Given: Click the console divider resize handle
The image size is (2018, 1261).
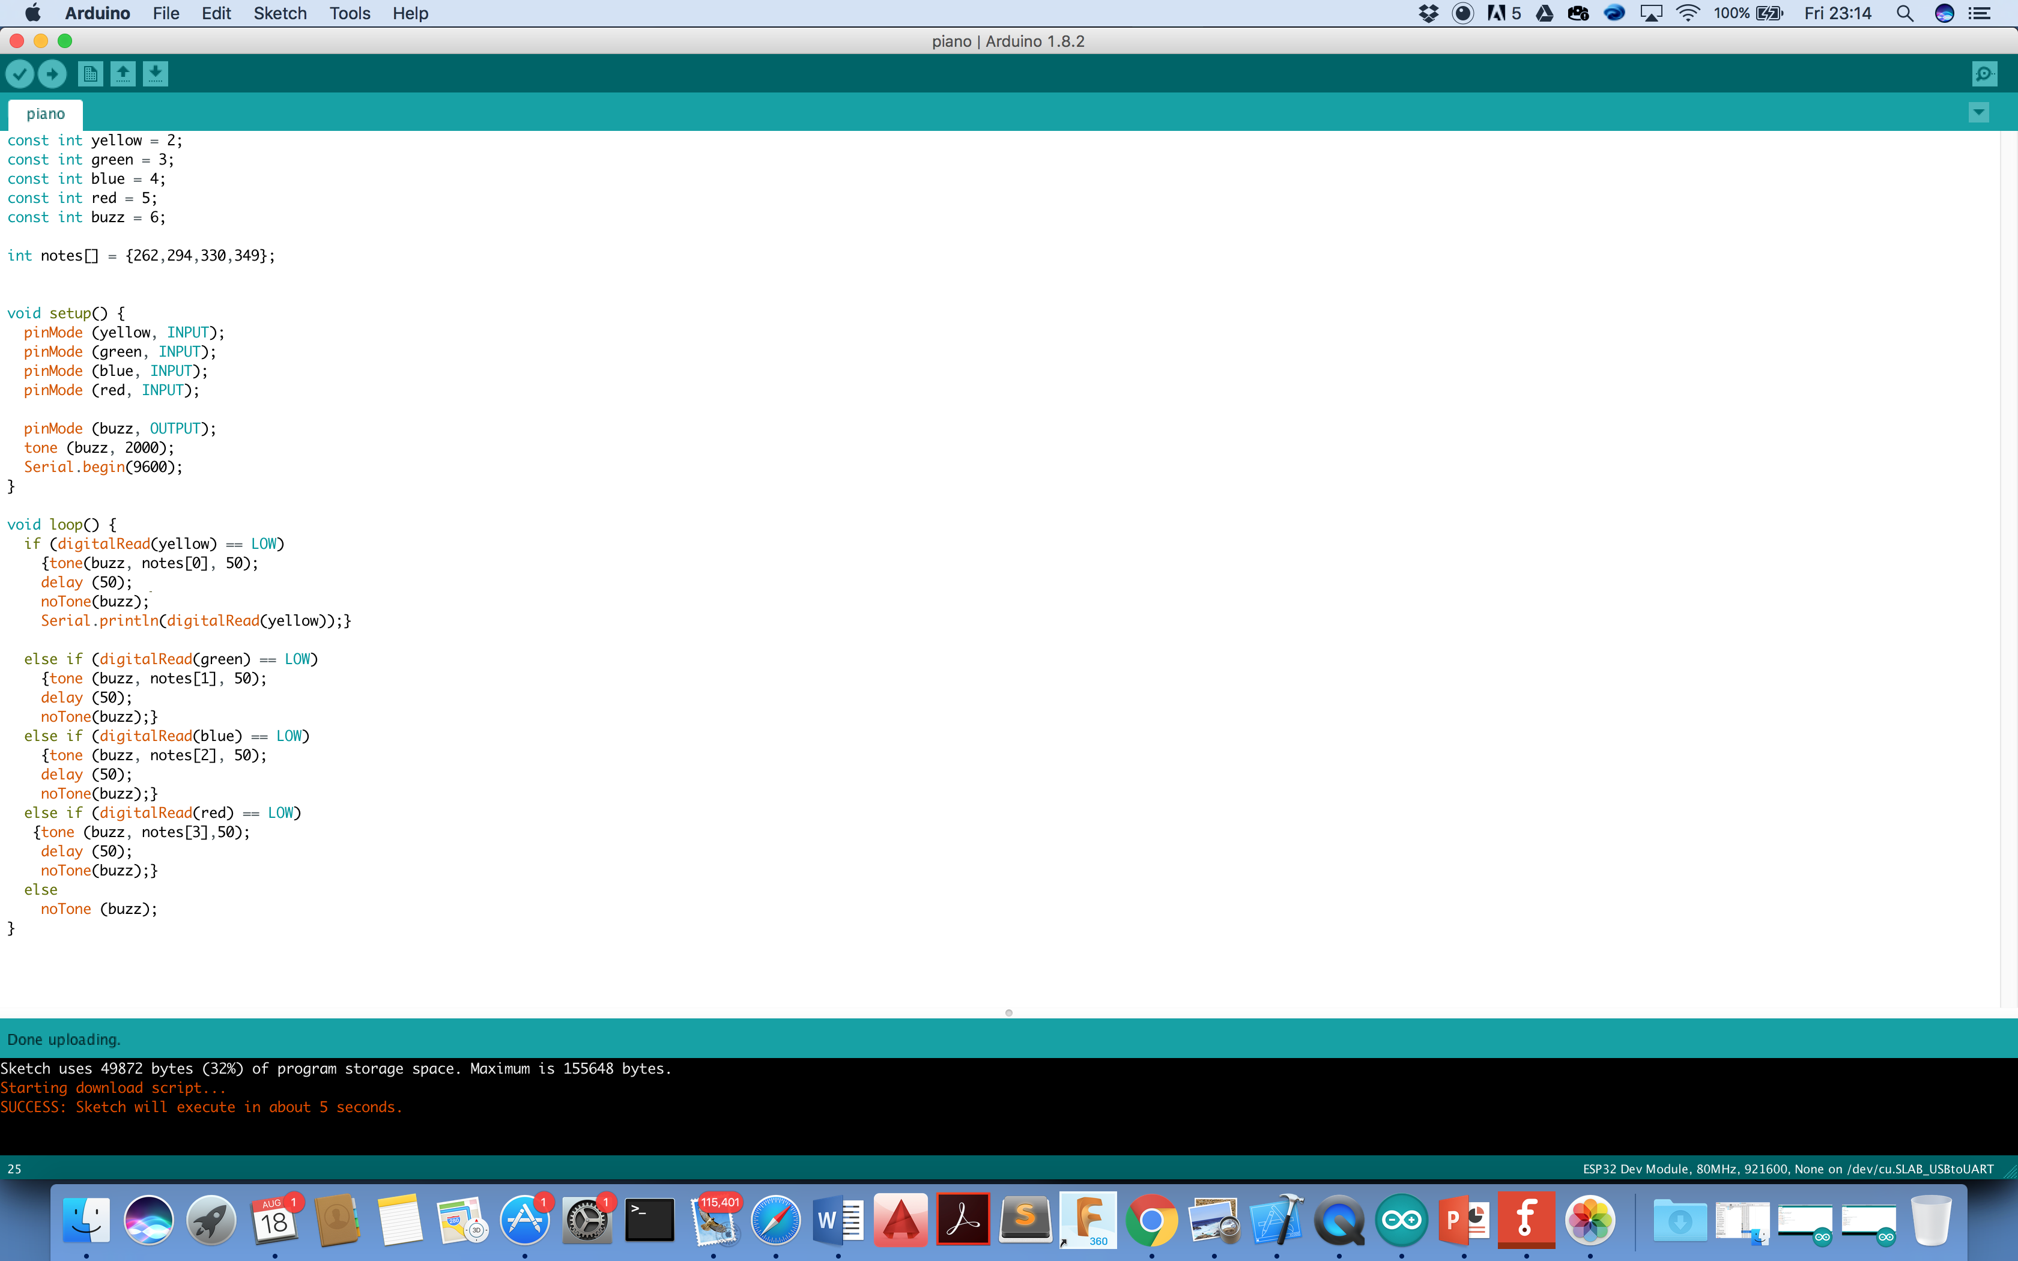Looking at the screenshot, I should click(x=1008, y=1012).
